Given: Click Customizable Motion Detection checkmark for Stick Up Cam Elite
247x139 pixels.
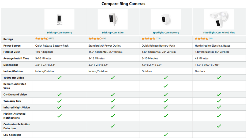Looking at the screenshot, I should tap(113, 126).
